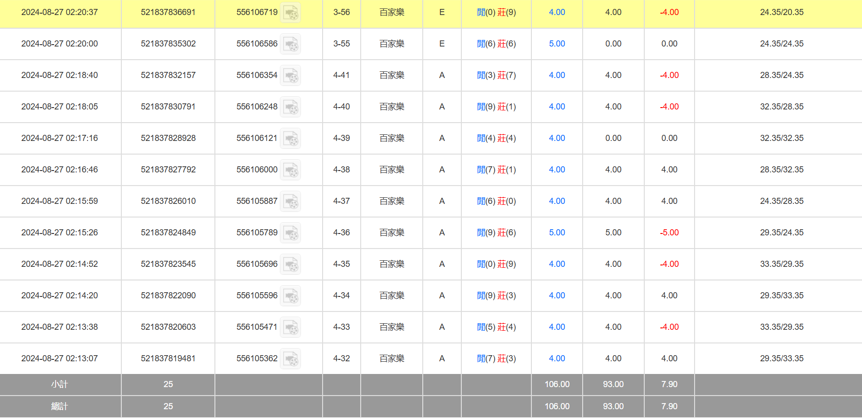Image resolution: width=862 pixels, height=420 pixels.
Task: Click the replay icon for round 556106121
Action: click(x=290, y=139)
